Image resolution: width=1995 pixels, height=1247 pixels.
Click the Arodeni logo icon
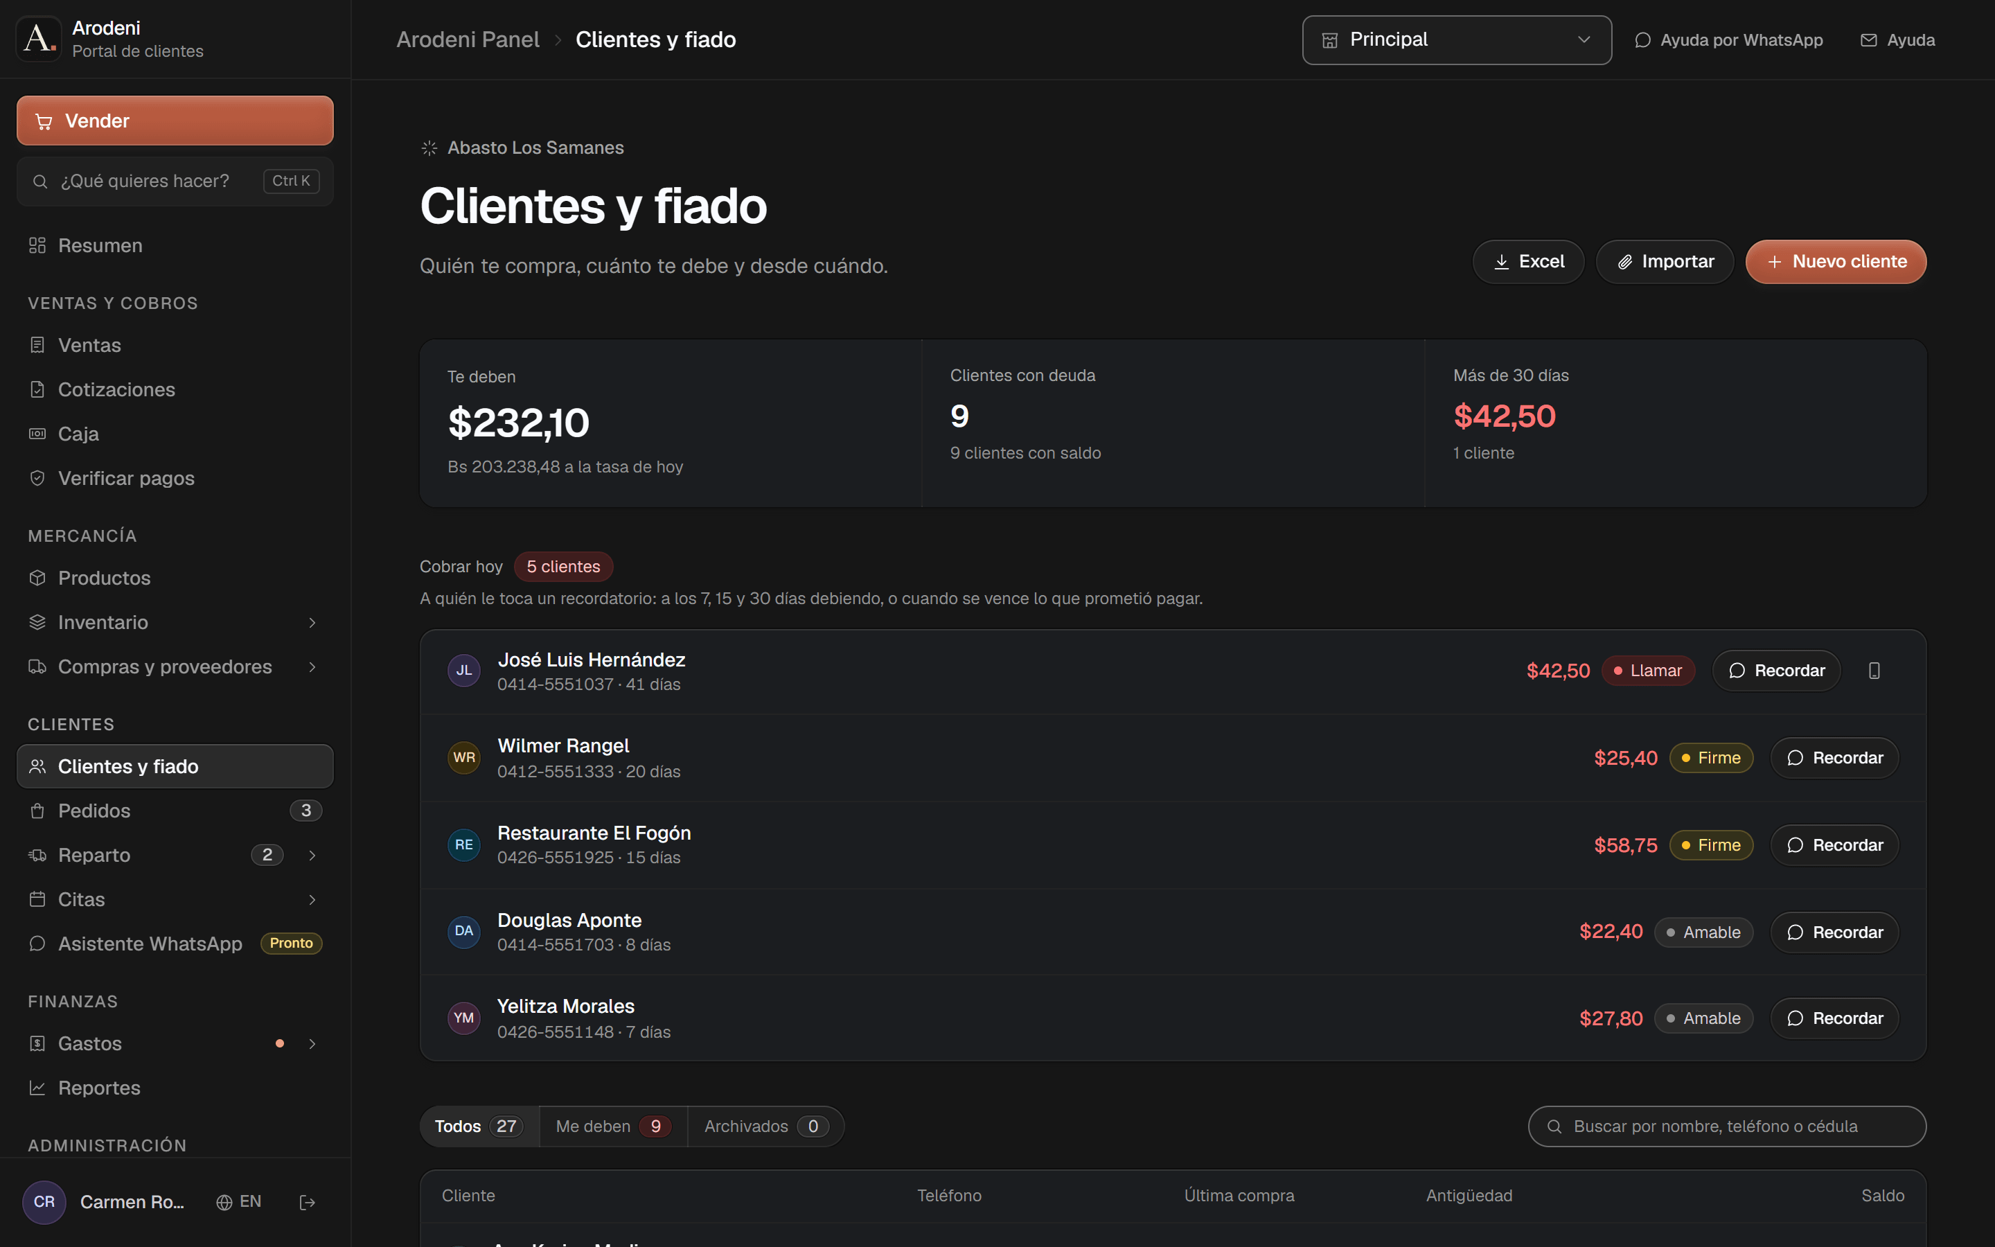tap(39, 39)
